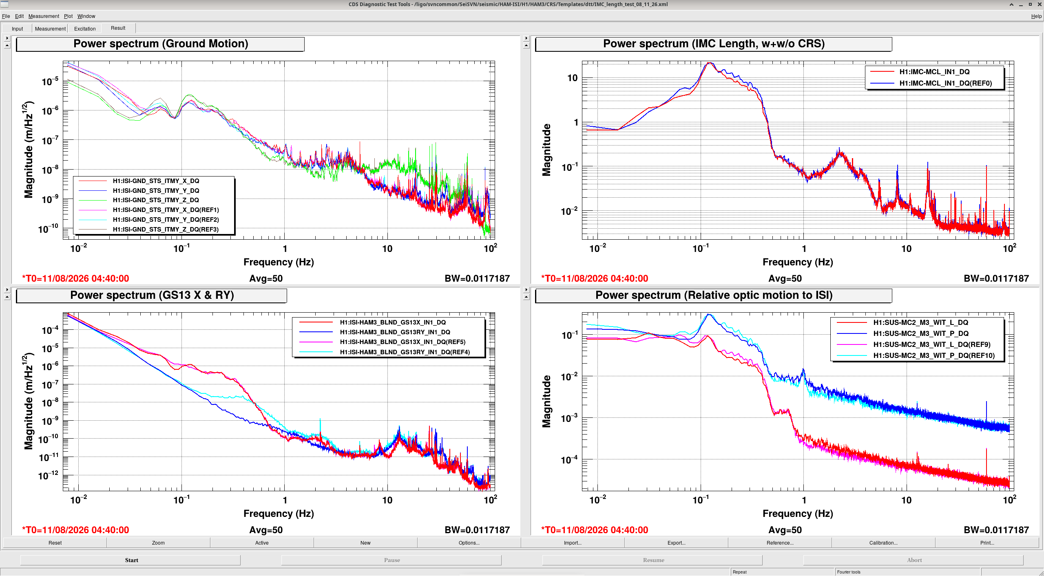Click right-arrow button beside Ground Motion plot
Screen dimensions: 1044x576
[7, 38]
